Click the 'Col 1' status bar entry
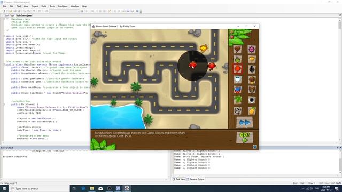This screenshot has width=342, height=192. [x=303, y=183]
